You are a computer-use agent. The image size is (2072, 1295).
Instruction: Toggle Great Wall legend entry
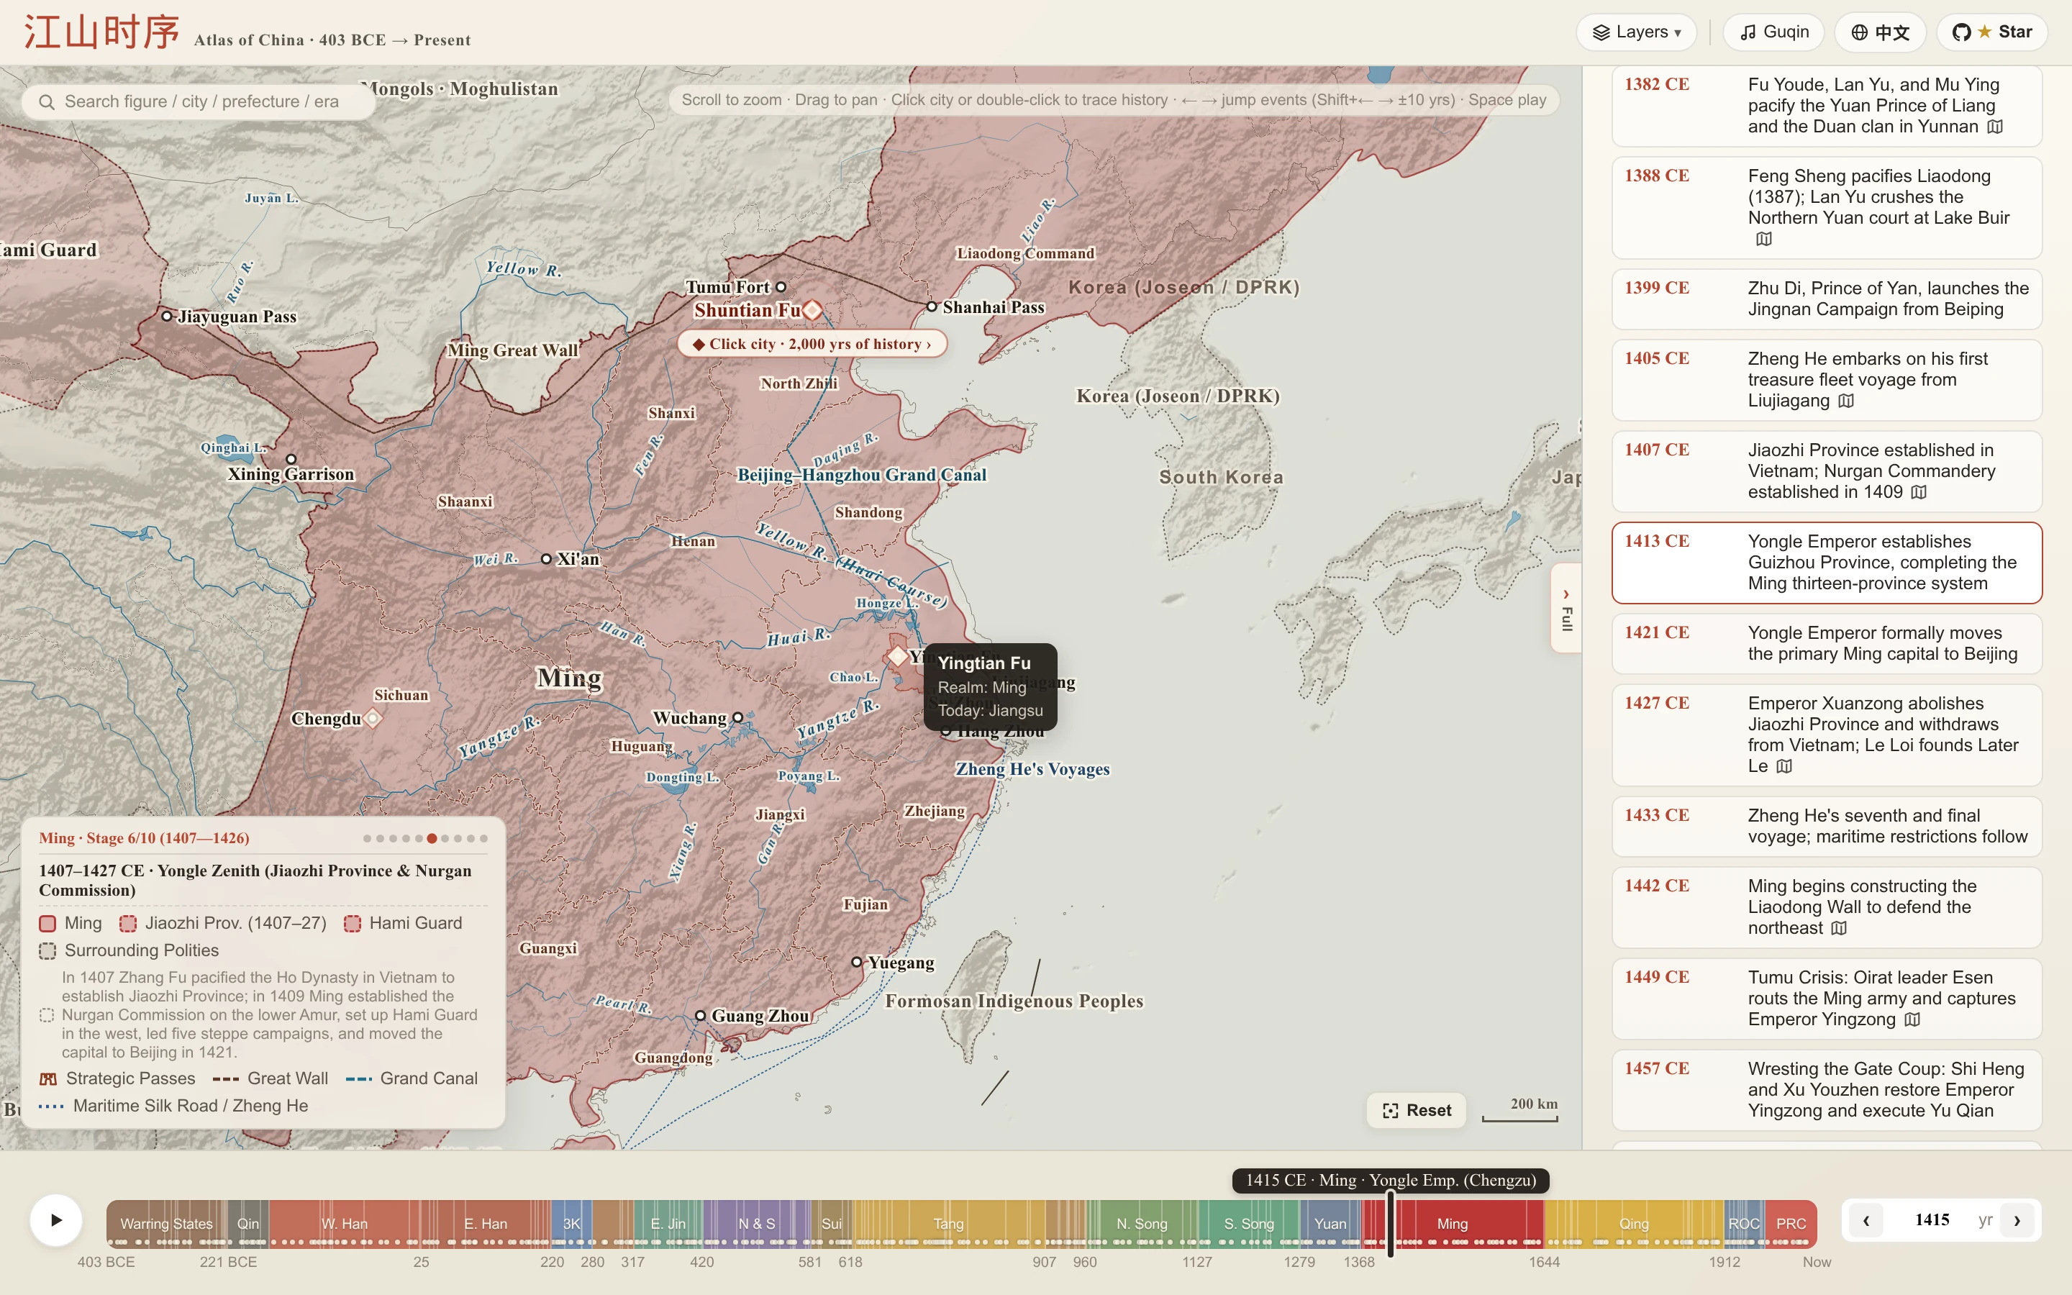click(271, 1079)
